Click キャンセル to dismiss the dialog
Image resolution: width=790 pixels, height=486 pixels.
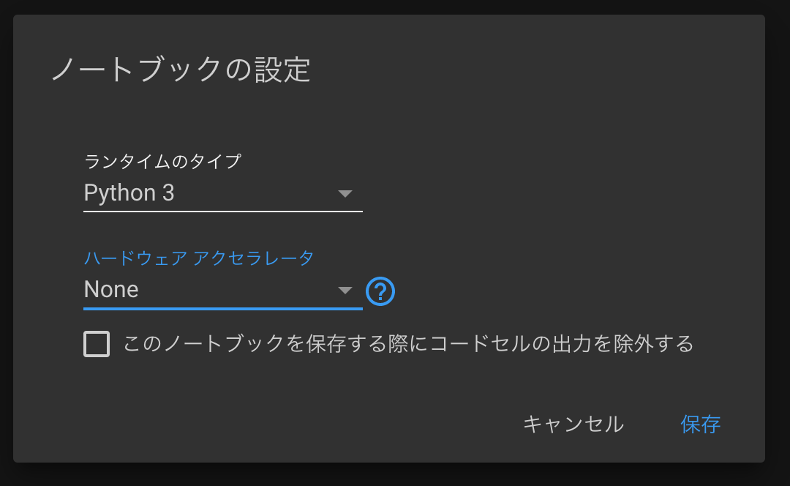[x=574, y=424]
